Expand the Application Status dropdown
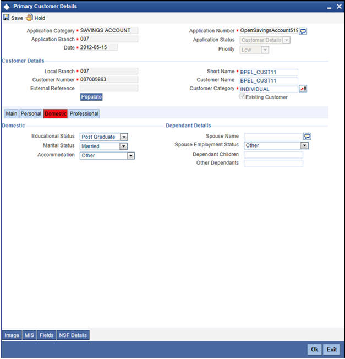Viewport: 345px width, 359px height. point(287,40)
